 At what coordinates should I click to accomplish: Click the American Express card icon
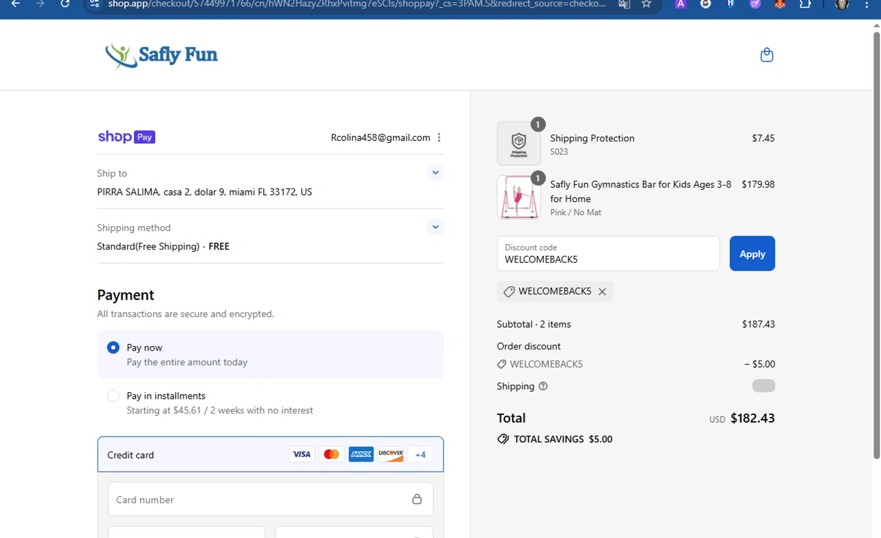(361, 455)
